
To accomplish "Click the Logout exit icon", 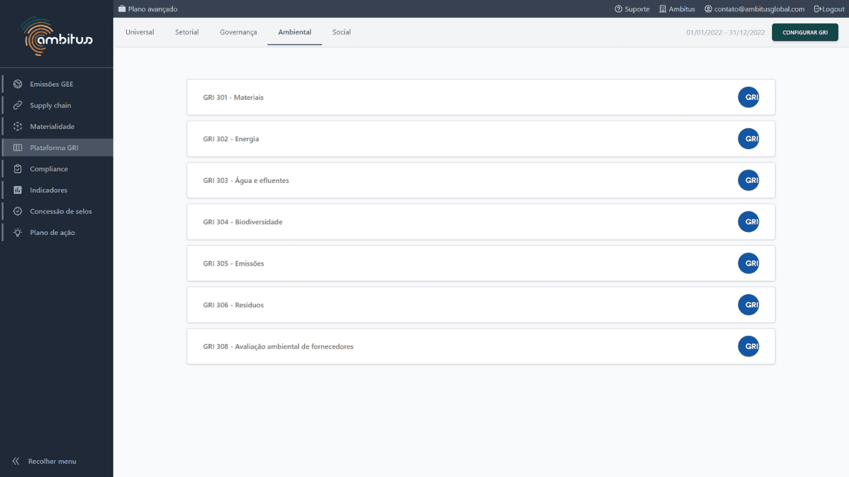I will point(818,9).
